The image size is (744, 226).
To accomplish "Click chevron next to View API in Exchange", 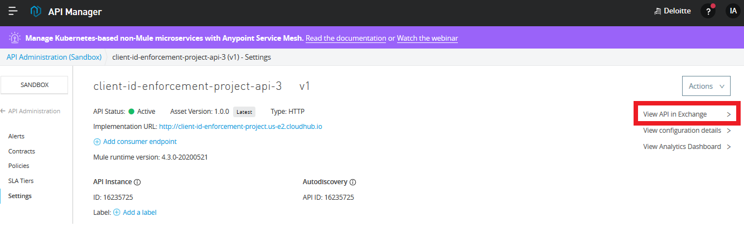I will [728, 114].
